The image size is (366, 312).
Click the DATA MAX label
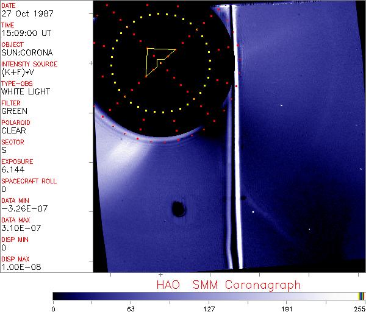point(16,220)
